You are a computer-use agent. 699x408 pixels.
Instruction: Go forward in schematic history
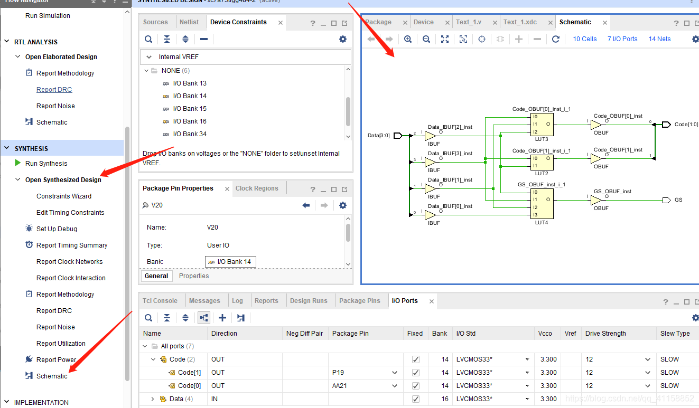(x=389, y=39)
